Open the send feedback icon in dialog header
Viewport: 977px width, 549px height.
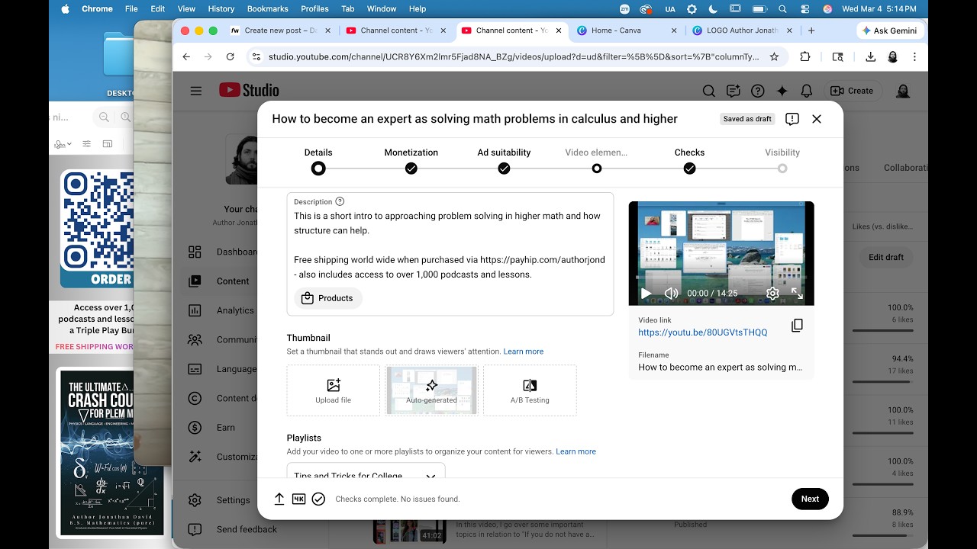792,119
